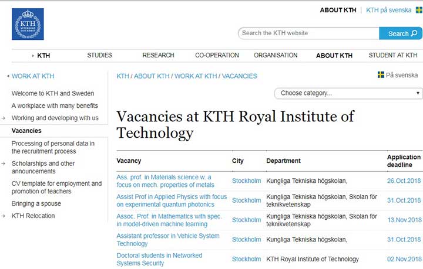Select Vacancies in the sidebar
Screen dimensions: 423x269
point(26,131)
